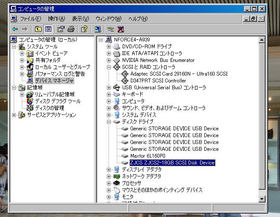Click the Back arrow toolbar button

(x=15, y=29)
